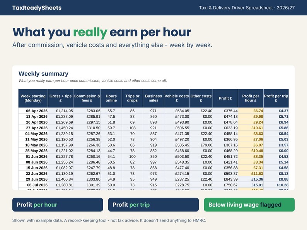The width and height of the screenshot is (307, 230).
Task: Click the Shown with example data disclaimer
Action: [109, 220]
